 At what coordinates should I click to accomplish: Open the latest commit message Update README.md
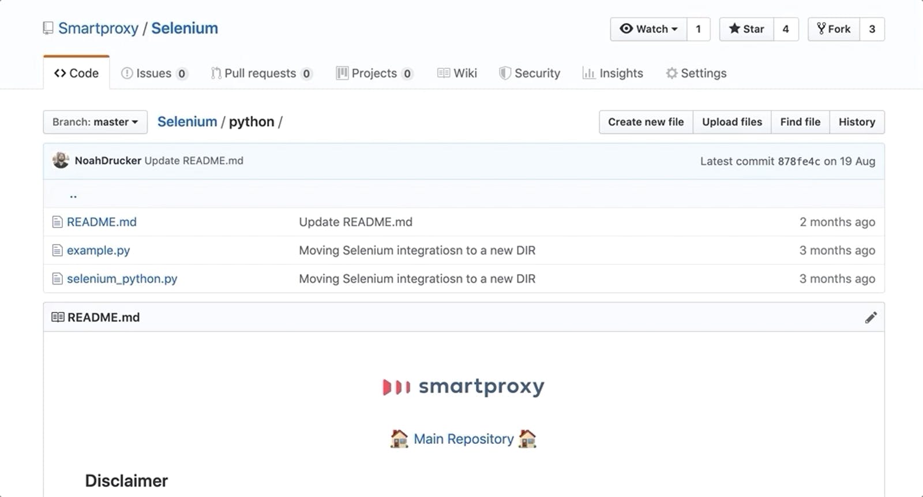pyautogui.click(x=194, y=160)
